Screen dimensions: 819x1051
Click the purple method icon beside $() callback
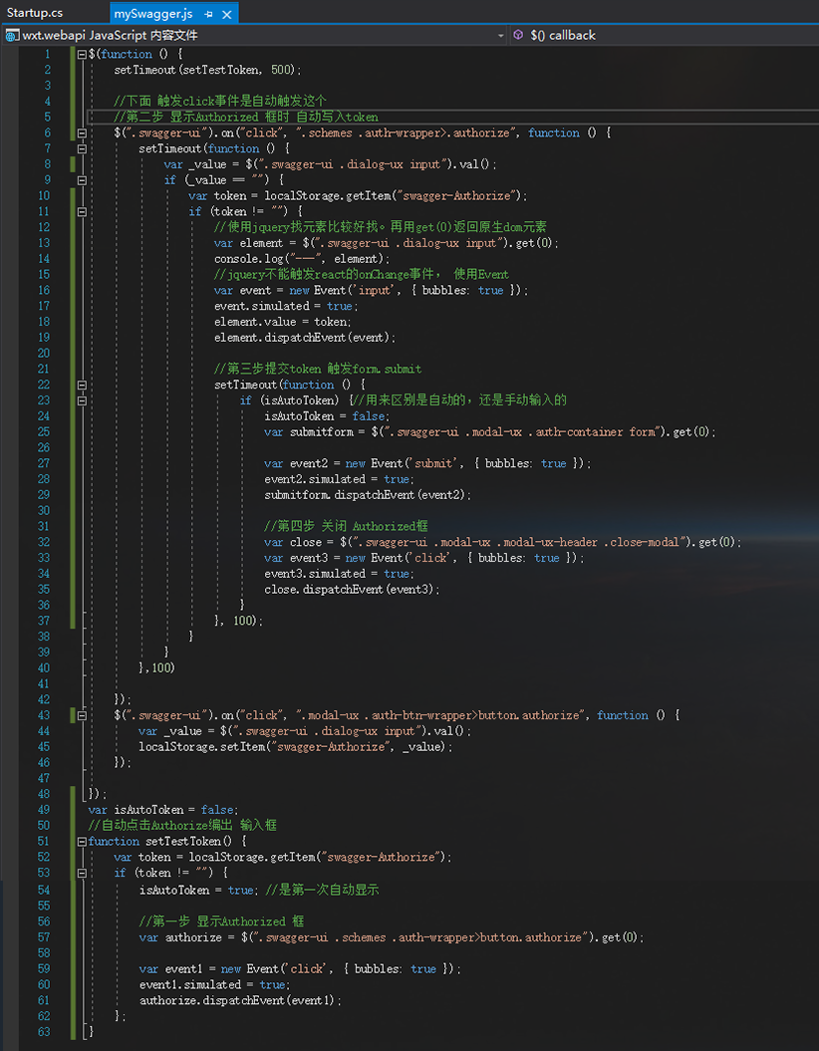(x=519, y=34)
